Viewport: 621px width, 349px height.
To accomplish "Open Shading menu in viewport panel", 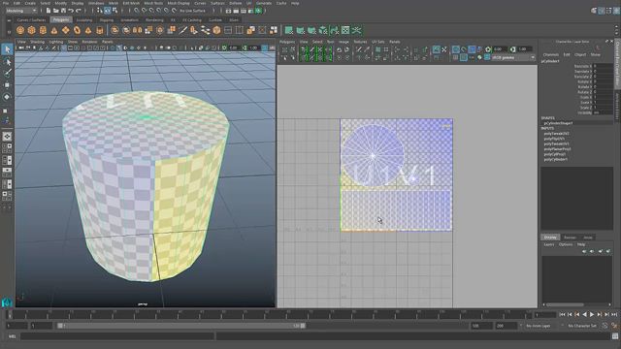I will pyautogui.click(x=38, y=42).
